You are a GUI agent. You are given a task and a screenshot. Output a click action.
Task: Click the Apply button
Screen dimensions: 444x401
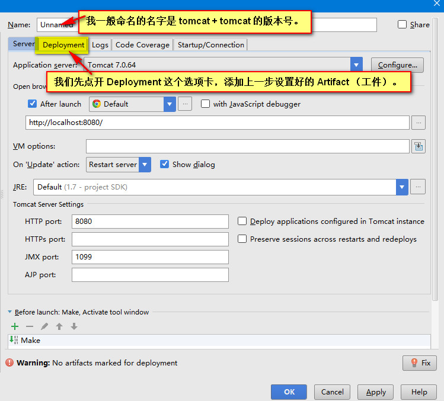point(375,392)
